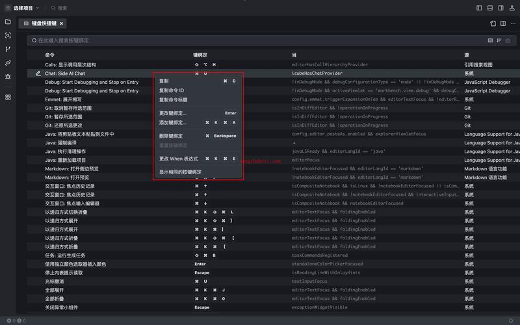Click the magnifier icon in top search box
520x325 pixels.
[53, 8]
